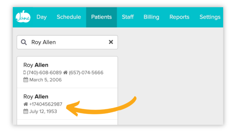Click the mobile phone icon beside (740)-608-6089

(x=25, y=73)
